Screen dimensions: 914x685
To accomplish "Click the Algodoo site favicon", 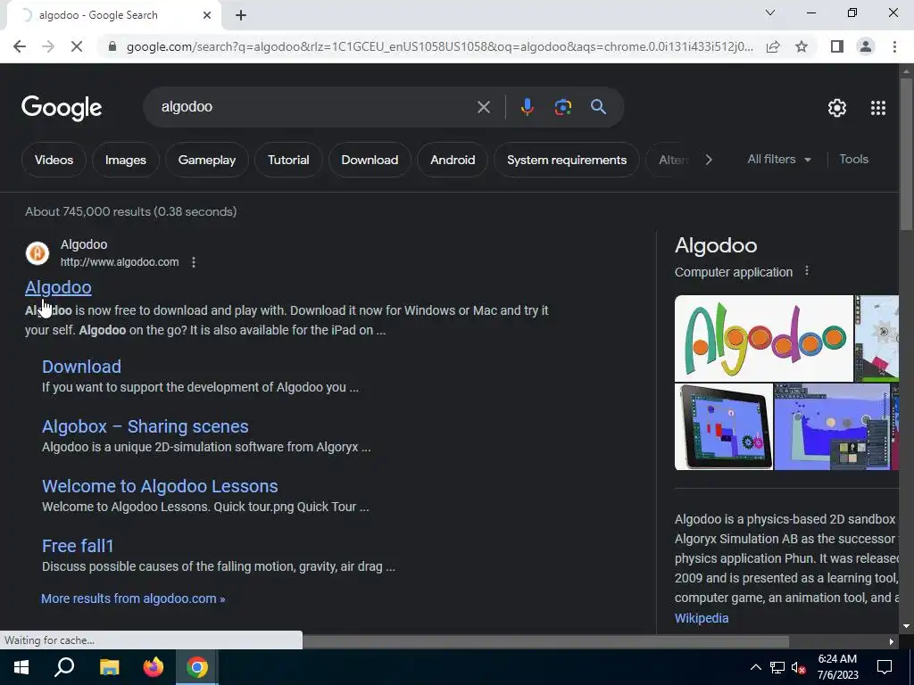I will click(x=37, y=253).
